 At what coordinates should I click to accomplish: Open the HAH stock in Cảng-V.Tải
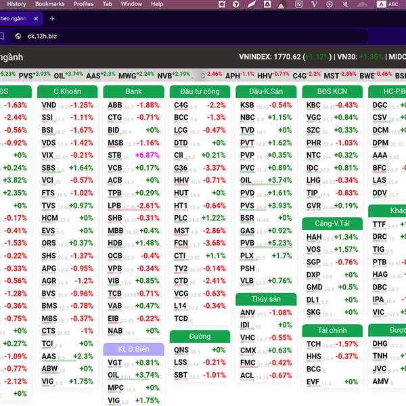[x=332, y=238]
